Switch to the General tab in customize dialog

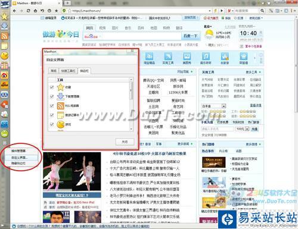click(54, 71)
